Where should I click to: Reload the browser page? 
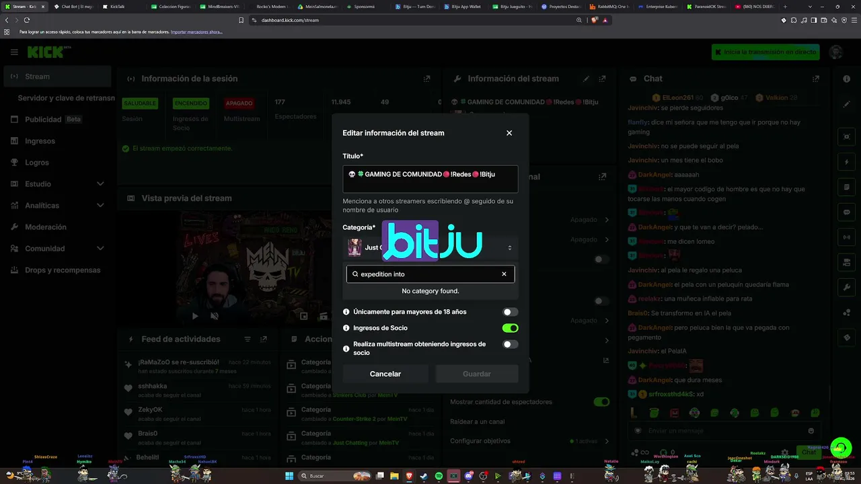coord(27,20)
